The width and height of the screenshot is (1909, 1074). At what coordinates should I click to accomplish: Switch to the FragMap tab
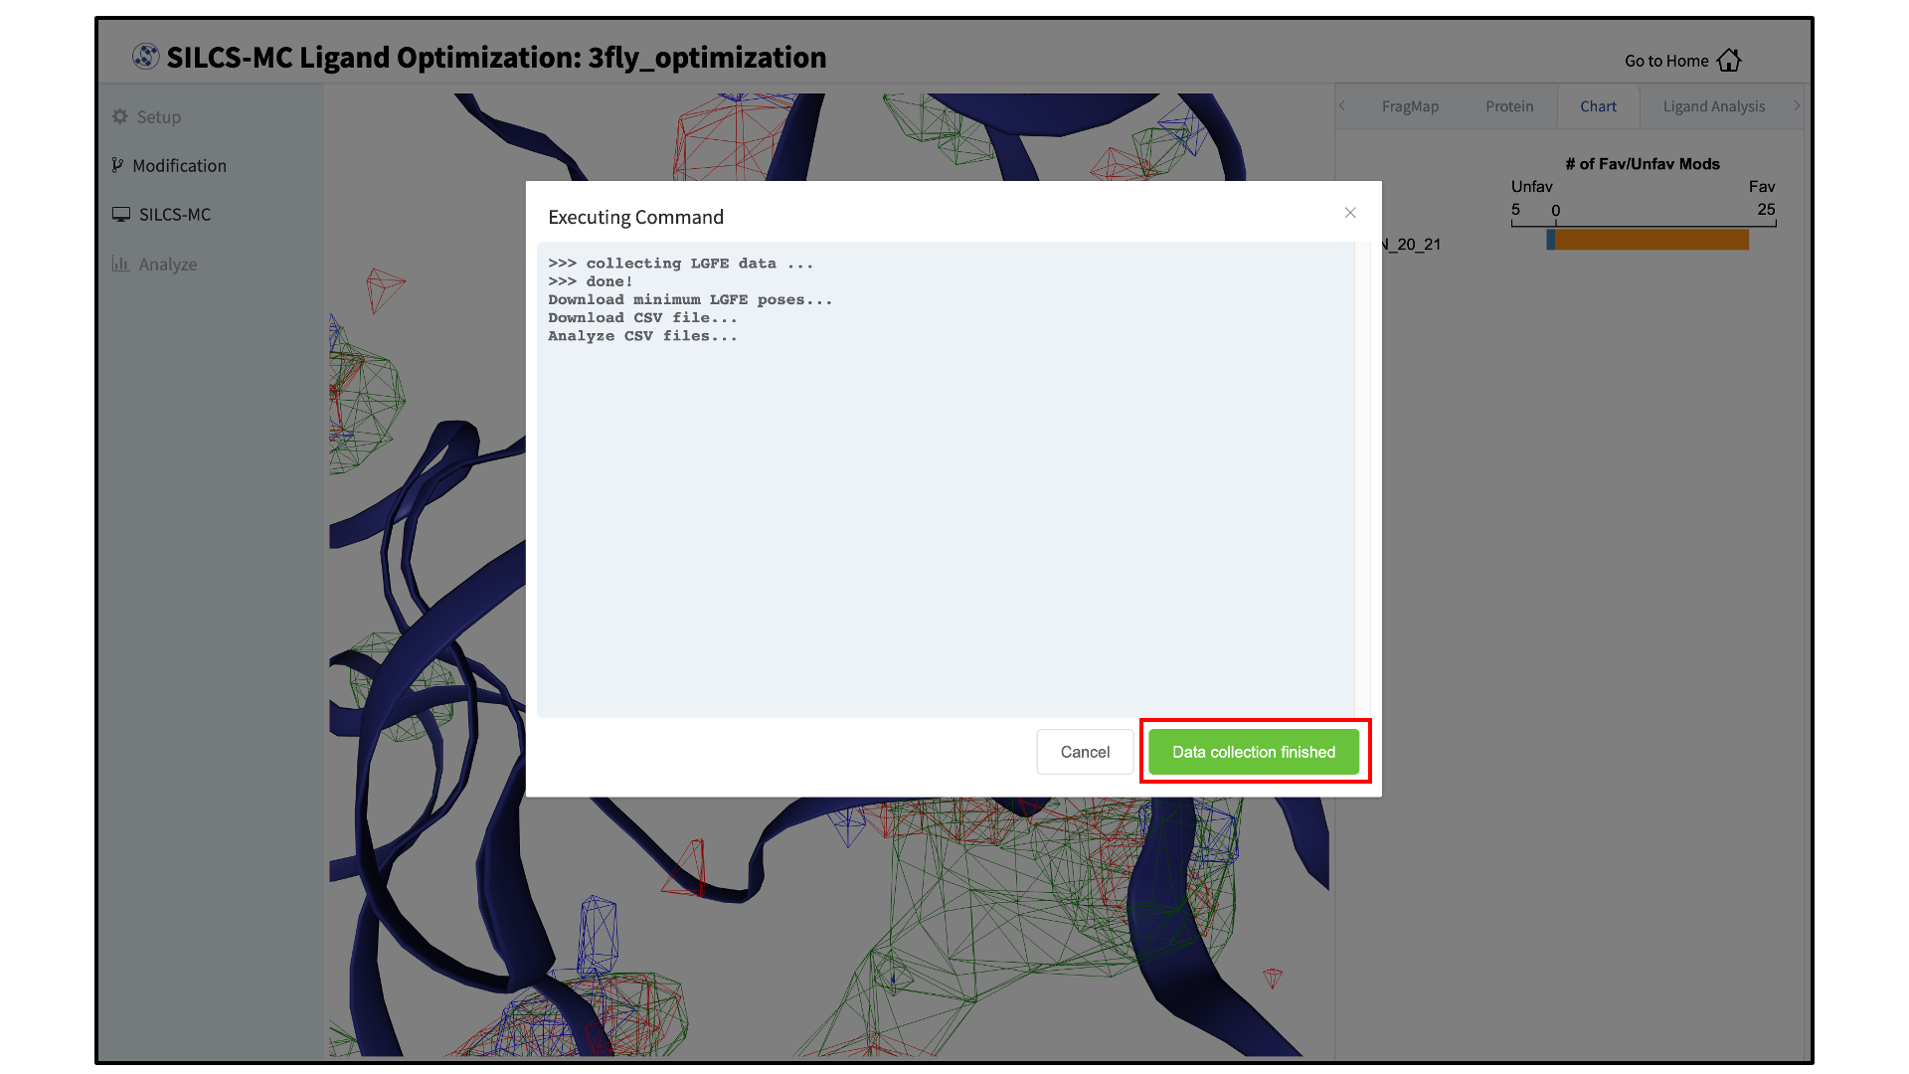(x=1410, y=106)
